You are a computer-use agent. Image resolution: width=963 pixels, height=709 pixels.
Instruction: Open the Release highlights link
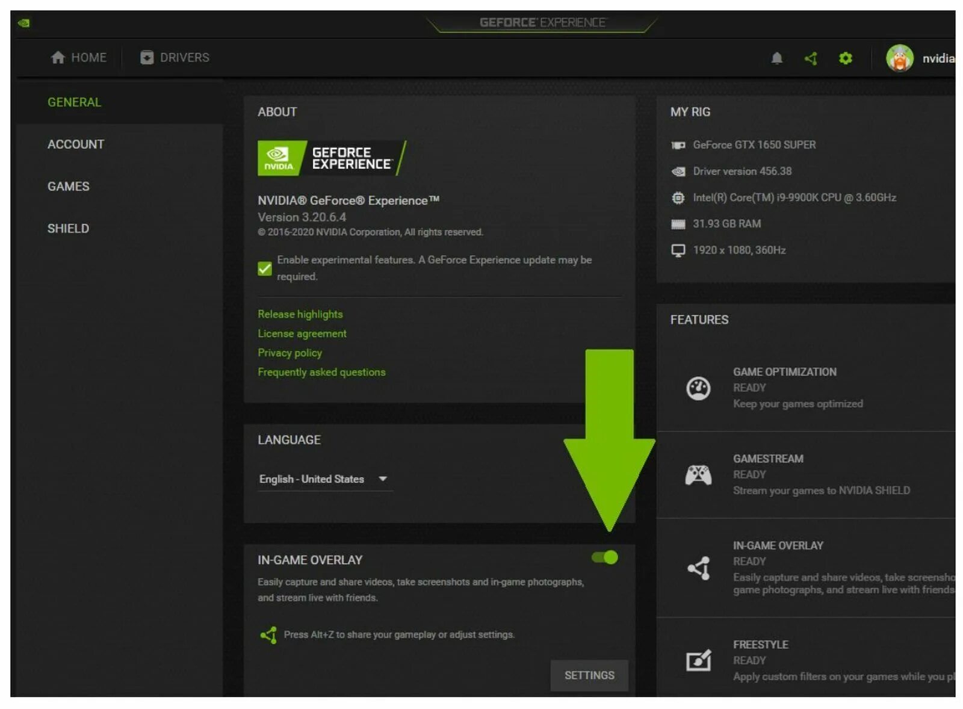coord(300,314)
